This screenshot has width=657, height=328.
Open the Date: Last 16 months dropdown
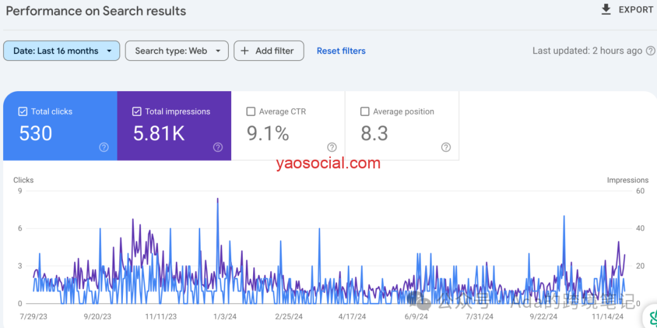61,51
